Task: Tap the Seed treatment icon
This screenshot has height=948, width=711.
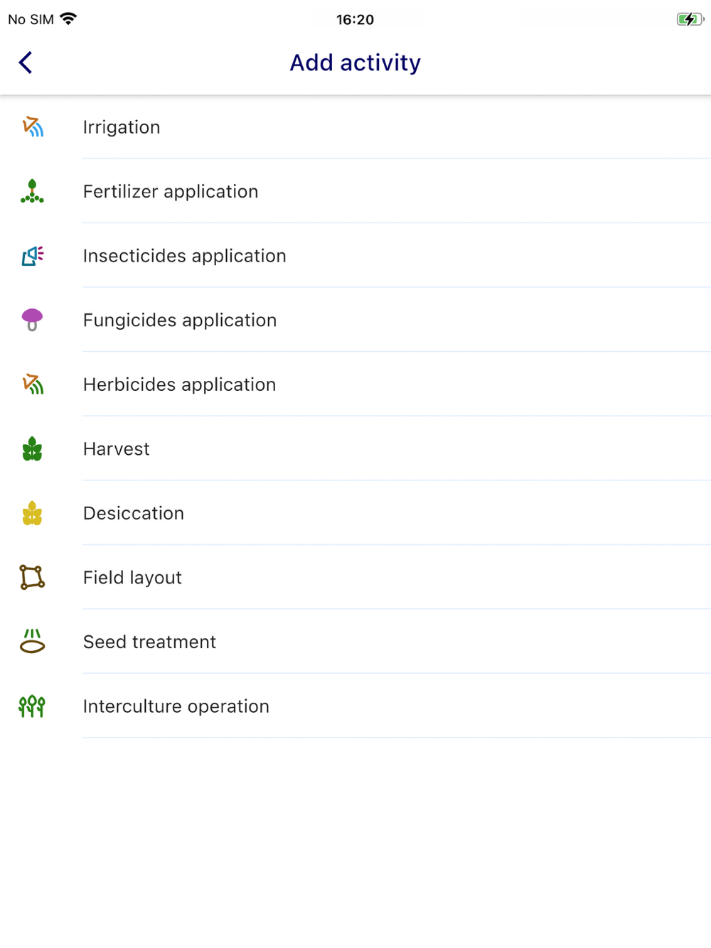Action: [32, 642]
